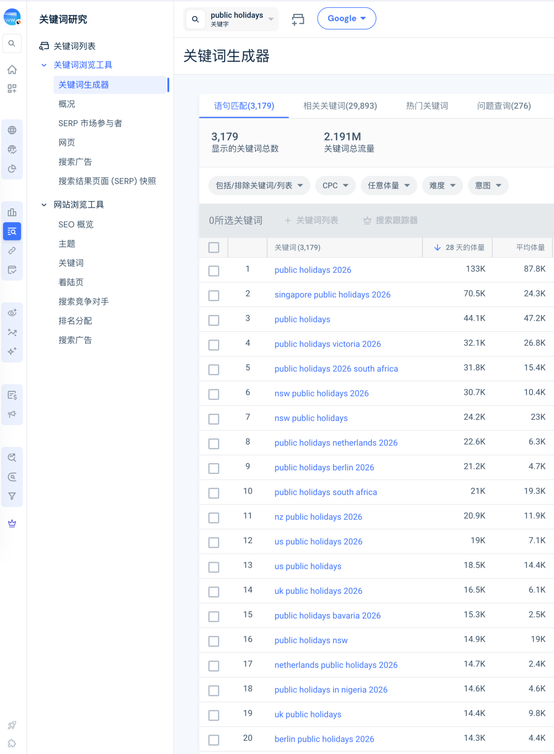This screenshot has width=554, height=754.
Task: Click magnifier icon in the keyword search box
Action: click(195, 19)
